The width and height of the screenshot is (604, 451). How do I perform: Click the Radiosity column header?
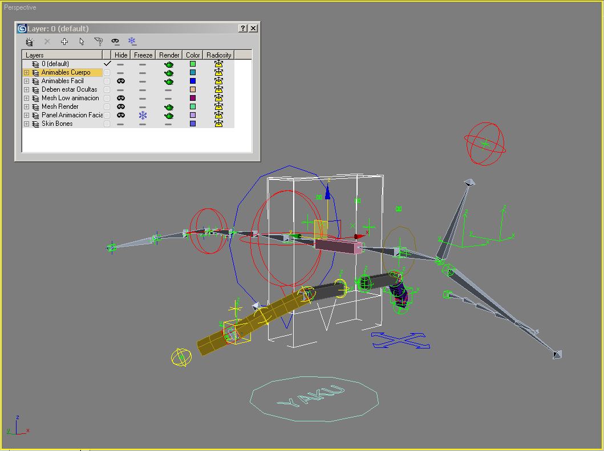pos(218,55)
